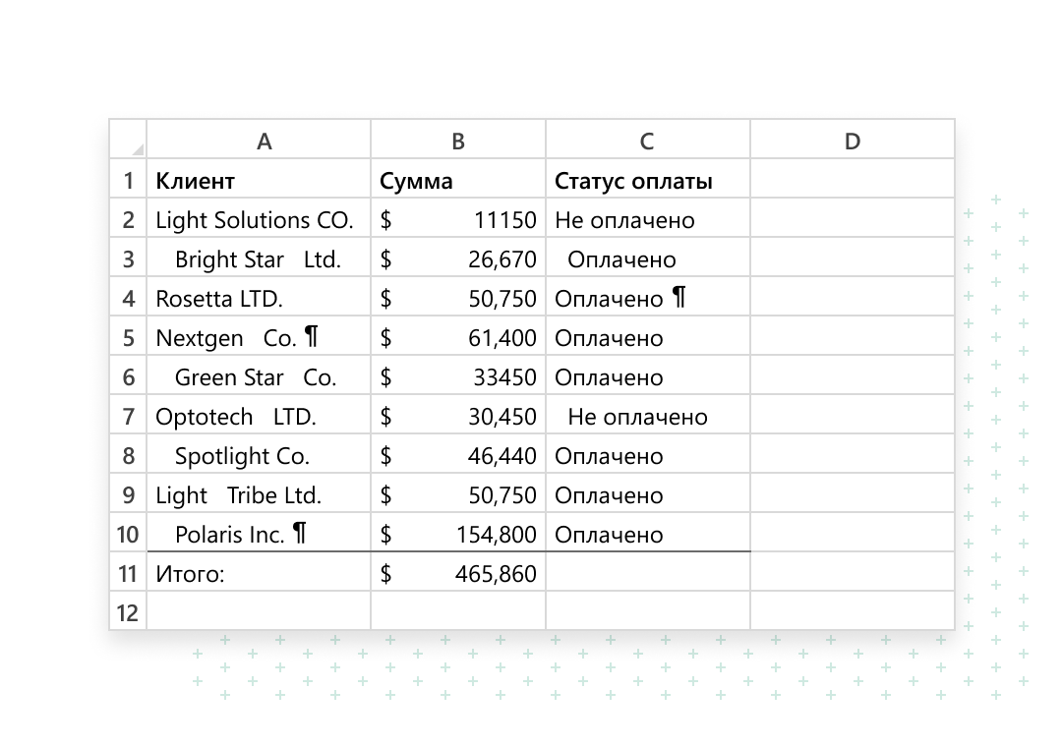The image size is (1062, 747).
Task: Select column D header
Action: 852,142
